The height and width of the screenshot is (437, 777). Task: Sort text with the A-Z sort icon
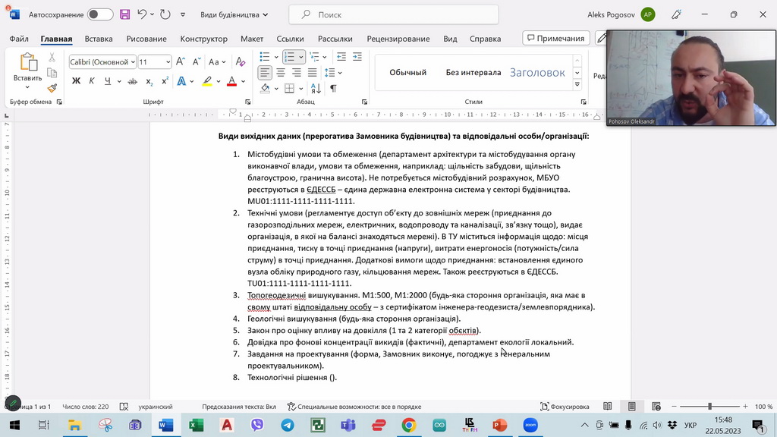point(316,88)
